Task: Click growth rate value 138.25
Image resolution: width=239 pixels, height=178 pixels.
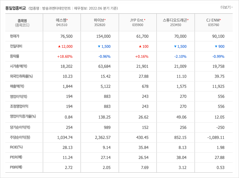Action: point(104,117)
